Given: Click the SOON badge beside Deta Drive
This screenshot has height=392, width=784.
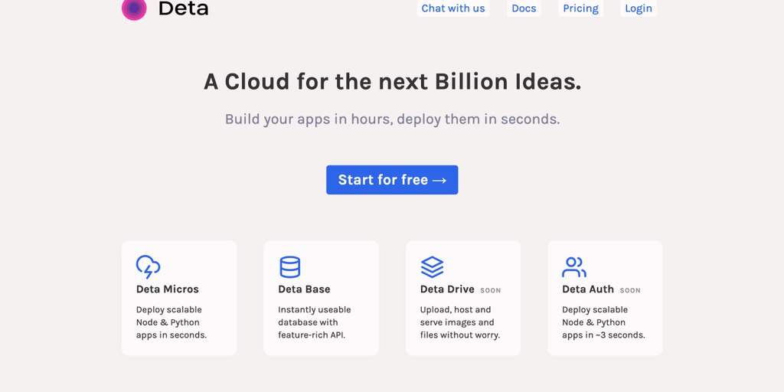Looking at the screenshot, I should 491,290.
